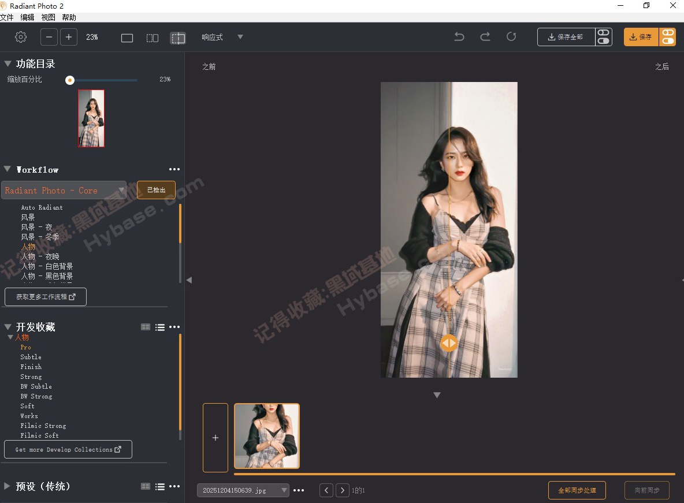Open the 编辑 menu
Image resolution: width=684 pixels, height=503 pixels.
coord(27,17)
